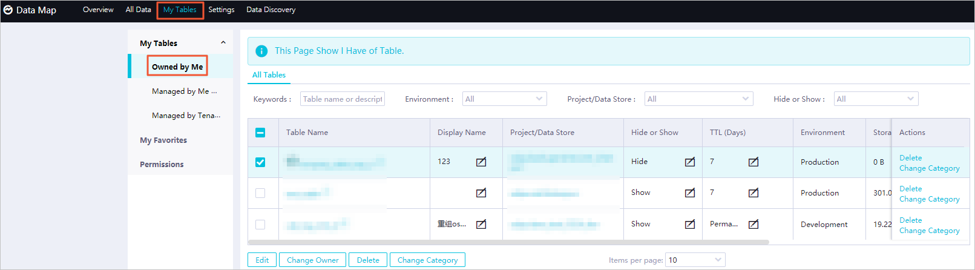The image size is (975, 270).
Task: Open the Environment filter dropdown
Action: (x=504, y=99)
